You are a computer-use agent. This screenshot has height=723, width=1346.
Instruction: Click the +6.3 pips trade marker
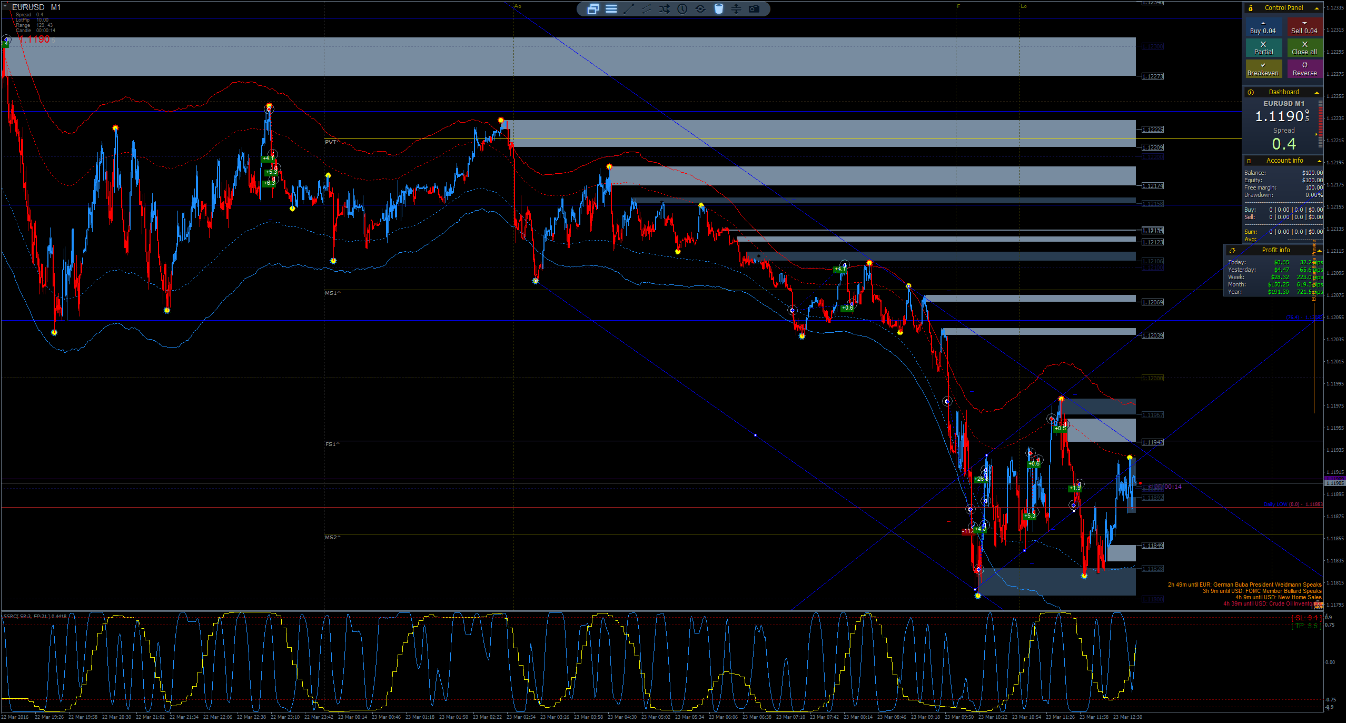269,183
